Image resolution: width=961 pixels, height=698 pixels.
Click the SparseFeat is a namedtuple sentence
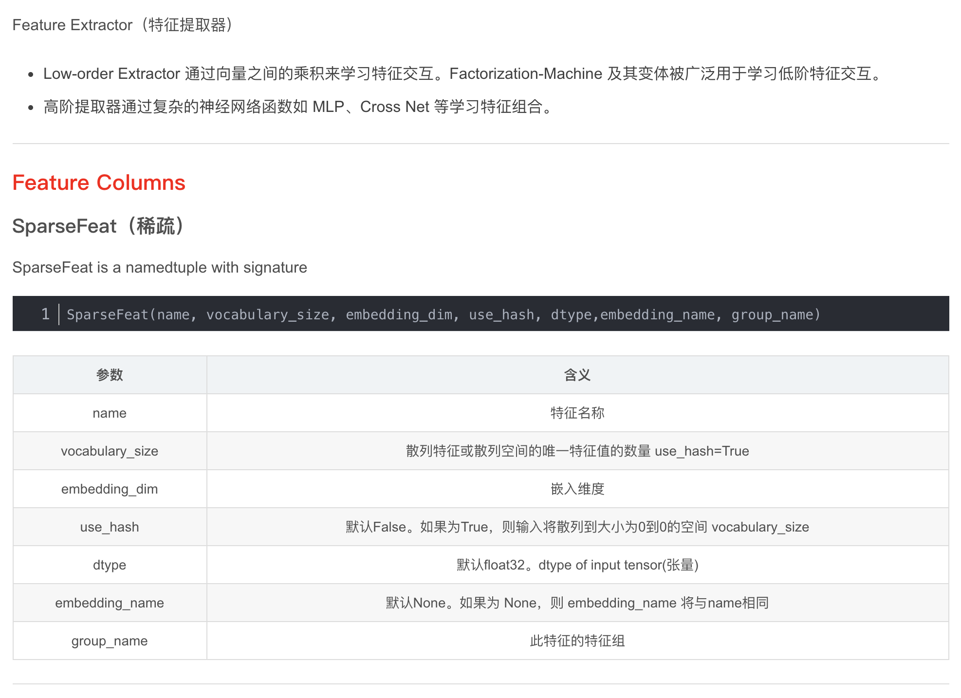pyautogui.click(x=160, y=267)
